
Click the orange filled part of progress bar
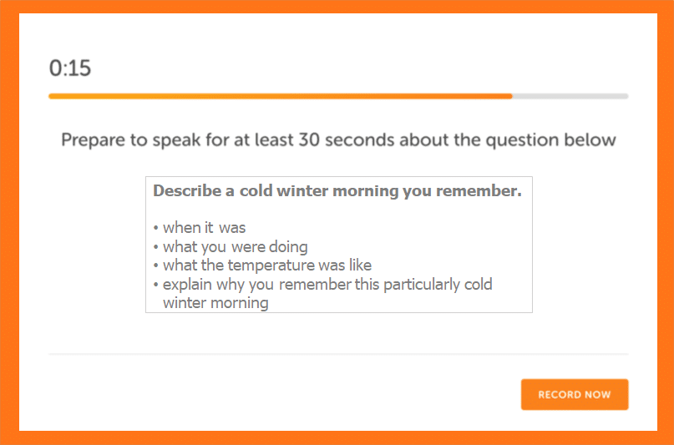pyautogui.click(x=281, y=96)
